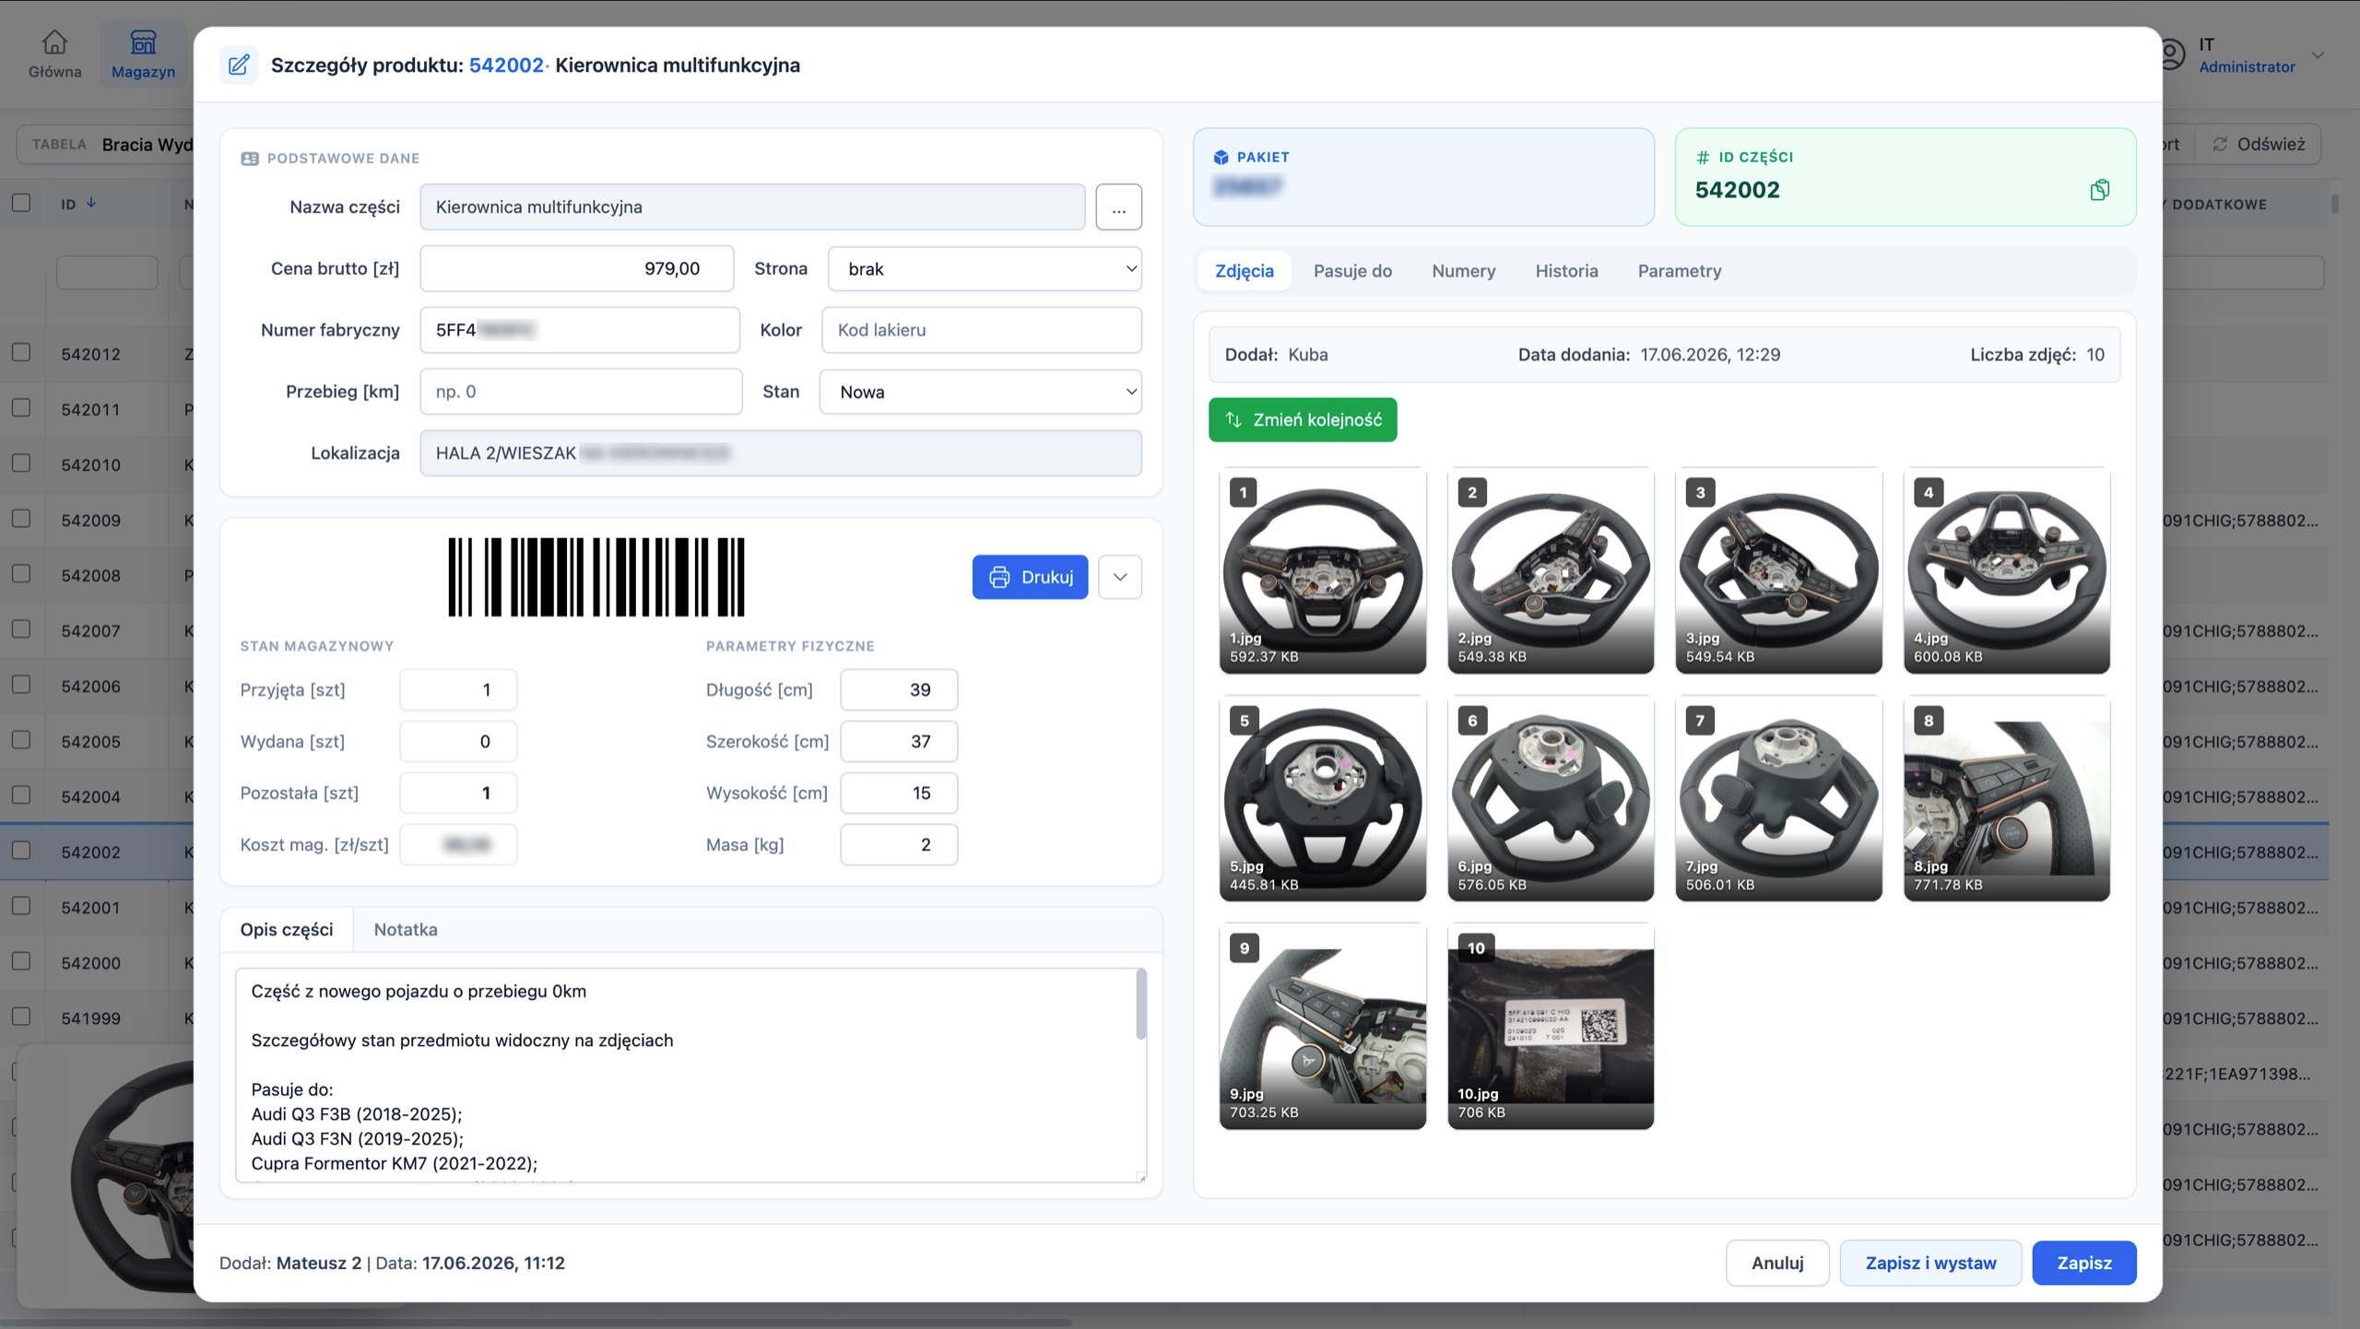
Task: Open the Notatka tab
Action: click(406, 929)
